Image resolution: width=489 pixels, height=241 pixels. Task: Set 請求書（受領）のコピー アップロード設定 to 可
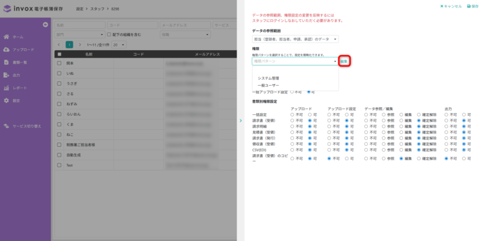347,158
